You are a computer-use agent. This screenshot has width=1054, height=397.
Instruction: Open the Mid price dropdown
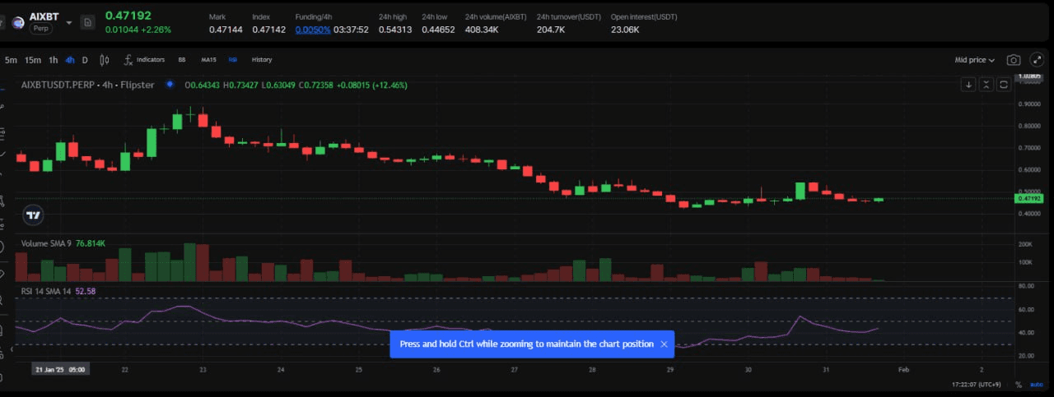[975, 60]
